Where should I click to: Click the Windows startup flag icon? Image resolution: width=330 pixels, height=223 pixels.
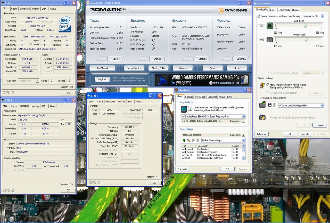pos(262,86)
